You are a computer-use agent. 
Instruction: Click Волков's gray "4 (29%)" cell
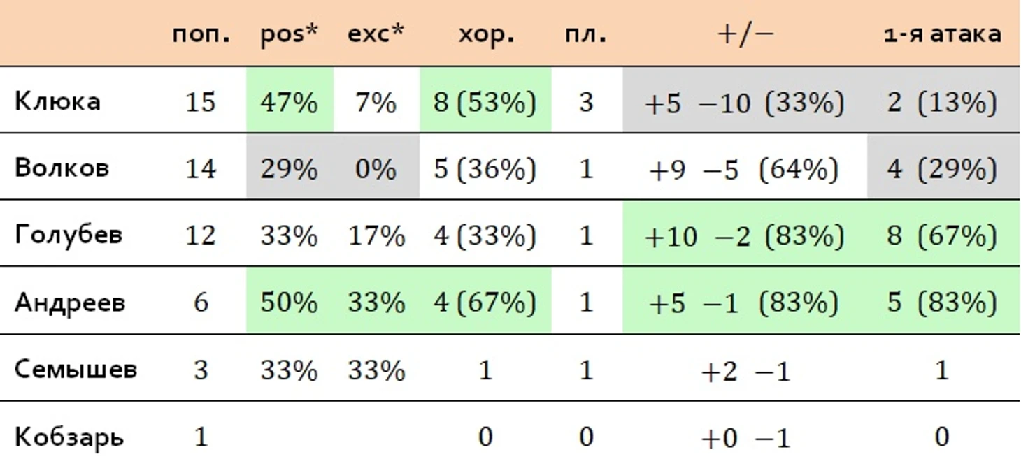tap(941, 168)
